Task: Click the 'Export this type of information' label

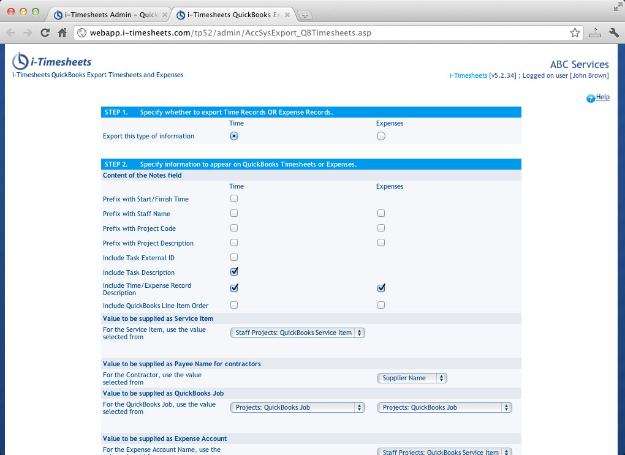Action: 149,137
